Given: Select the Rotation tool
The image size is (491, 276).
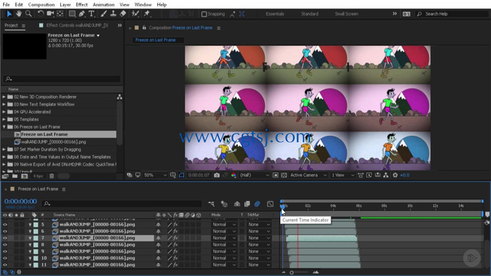Looking at the screenshot, I should [41, 13].
